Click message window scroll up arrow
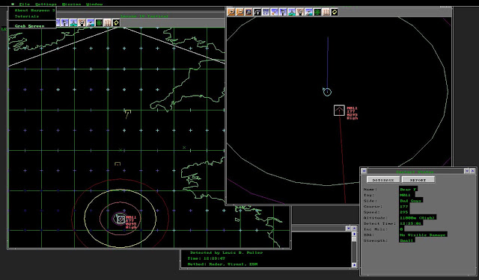This screenshot has width=479, height=280. pos(354,234)
